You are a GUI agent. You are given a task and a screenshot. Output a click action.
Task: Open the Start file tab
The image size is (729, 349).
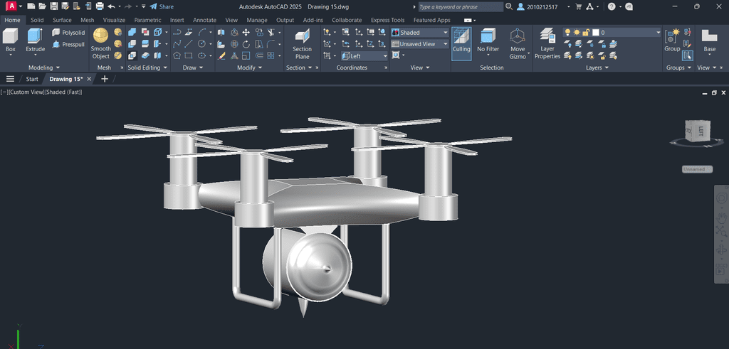32,79
